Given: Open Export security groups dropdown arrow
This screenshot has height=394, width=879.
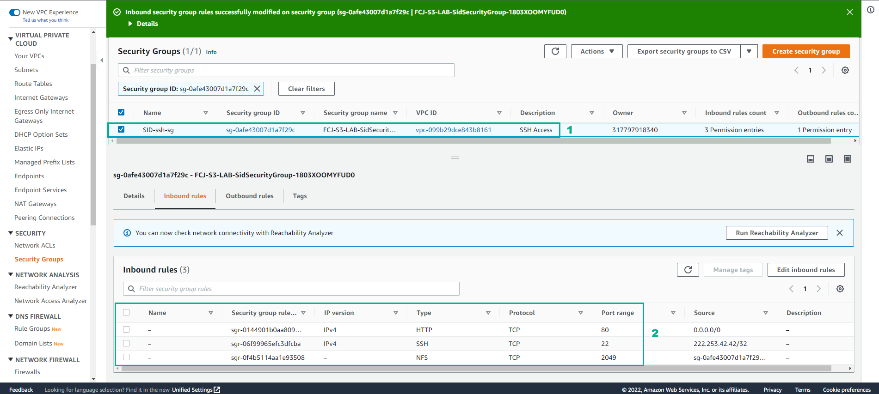Looking at the screenshot, I should [749, 51].
